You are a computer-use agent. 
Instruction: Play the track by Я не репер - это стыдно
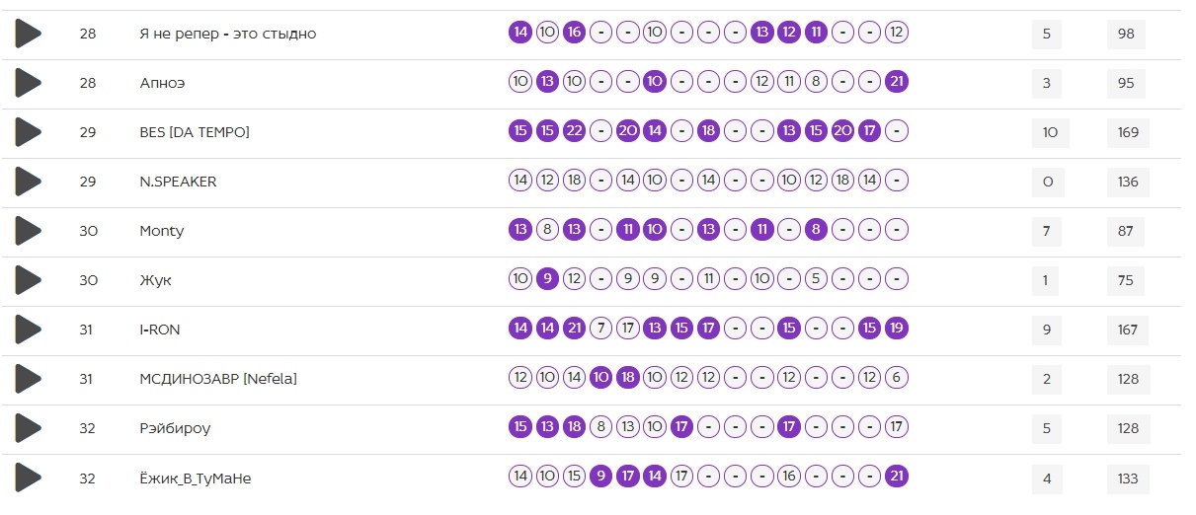pyautogui.click(x=28, y=34)
